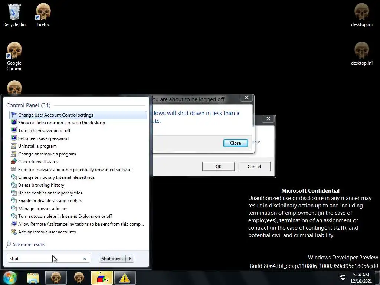Screen dimensions: 380x285
Task: Open the Firefox skull shortcut icon
Action: (x=43, y=14)
